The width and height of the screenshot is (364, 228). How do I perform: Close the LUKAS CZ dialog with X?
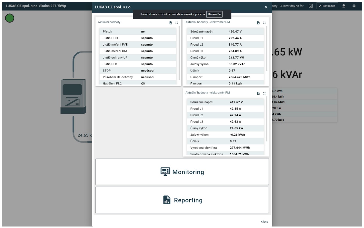pyautogui.click(x=266, y=7)
